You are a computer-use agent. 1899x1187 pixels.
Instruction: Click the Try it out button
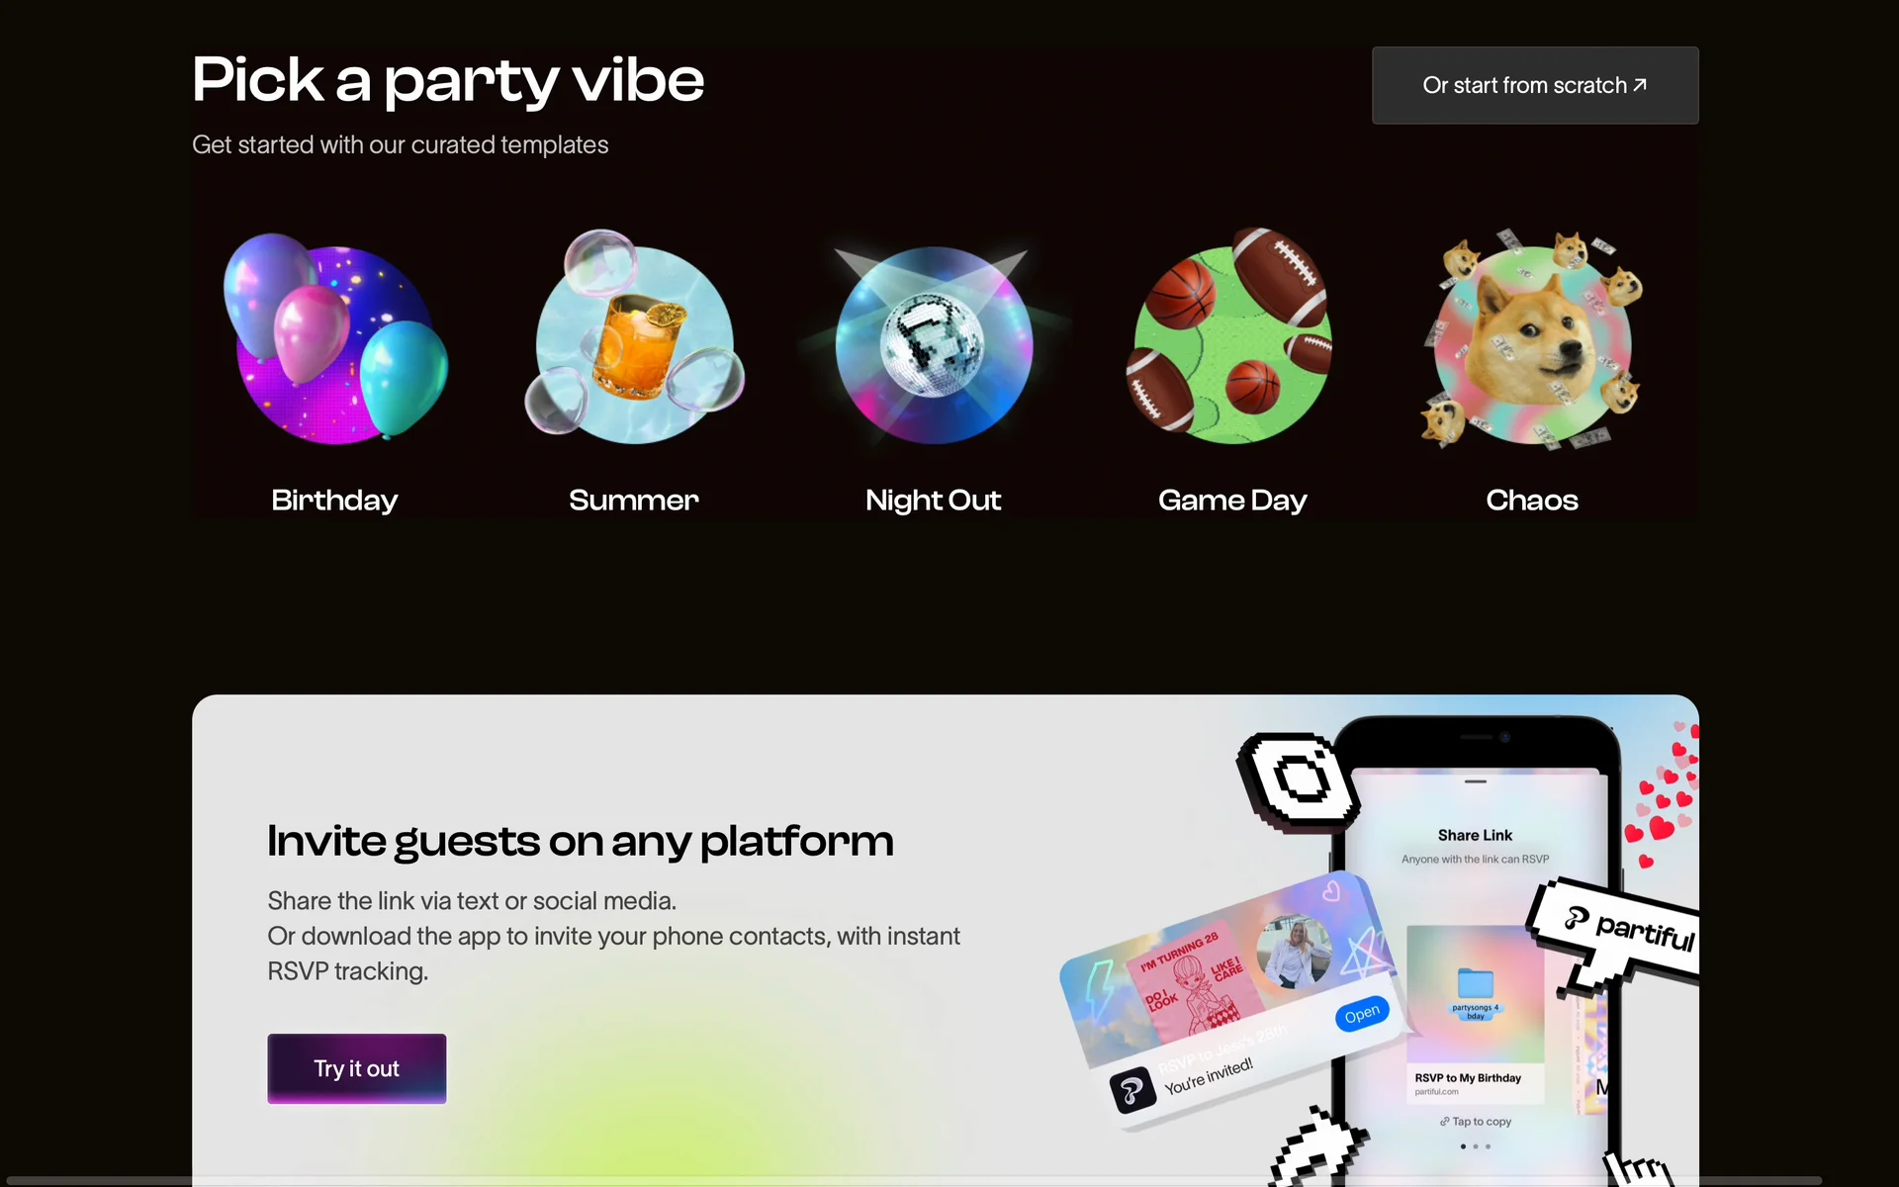pyautogui.click(x=357, y=1068)
